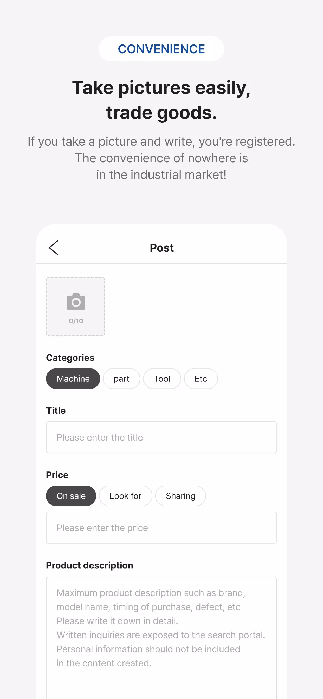
Task: Tap the back arrow in Post header
Action: [x=54, y=248]
